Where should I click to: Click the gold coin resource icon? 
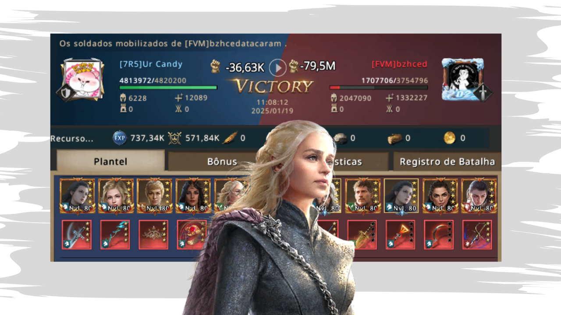[x=449, y=138]
